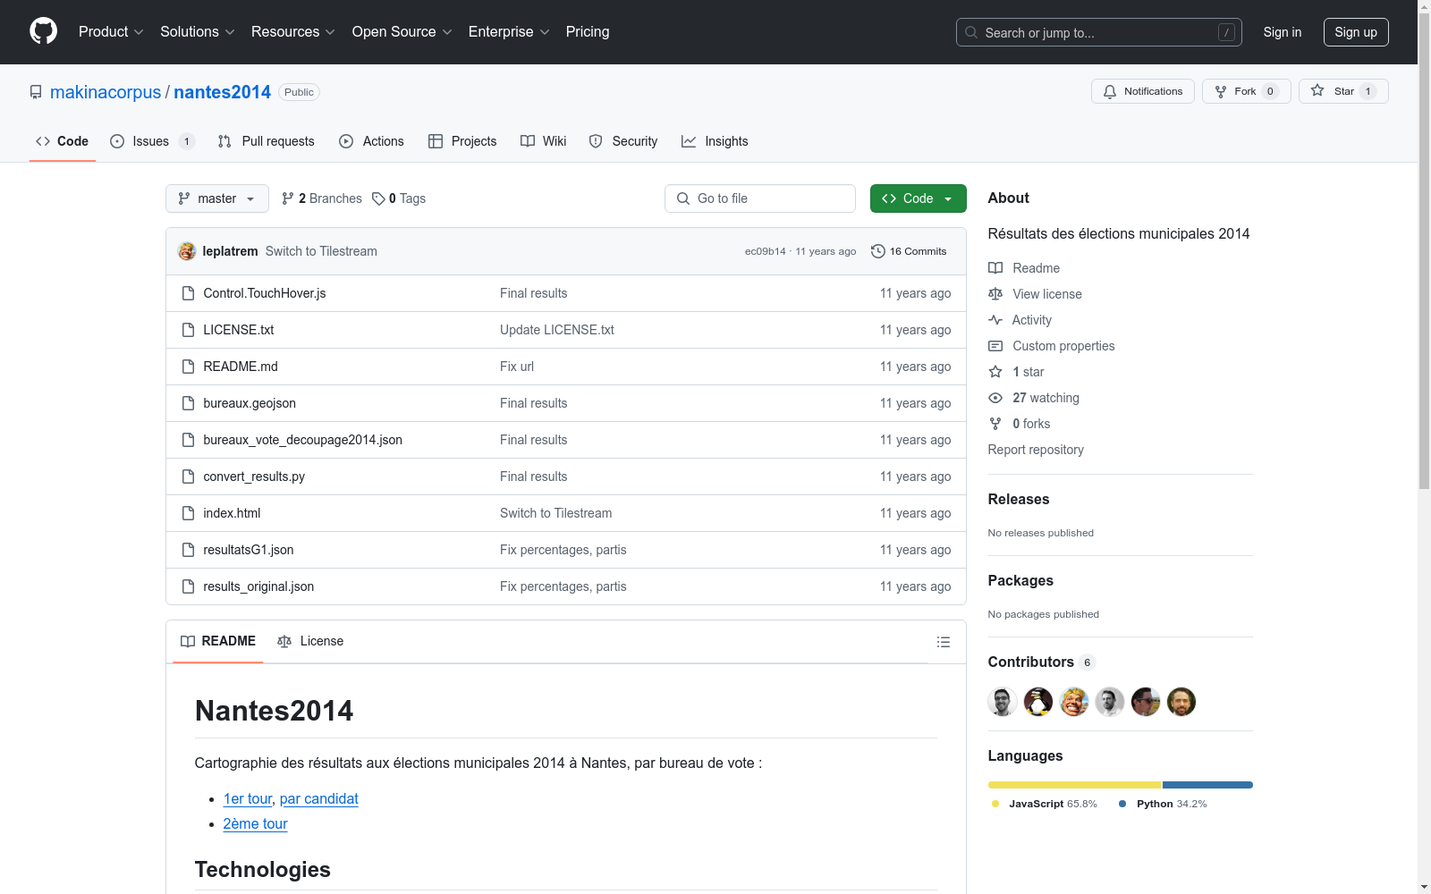The image size is (1431, 894).
Task: Click the branch icon beside '2 Branches'
Action: [x=288, y=198]
